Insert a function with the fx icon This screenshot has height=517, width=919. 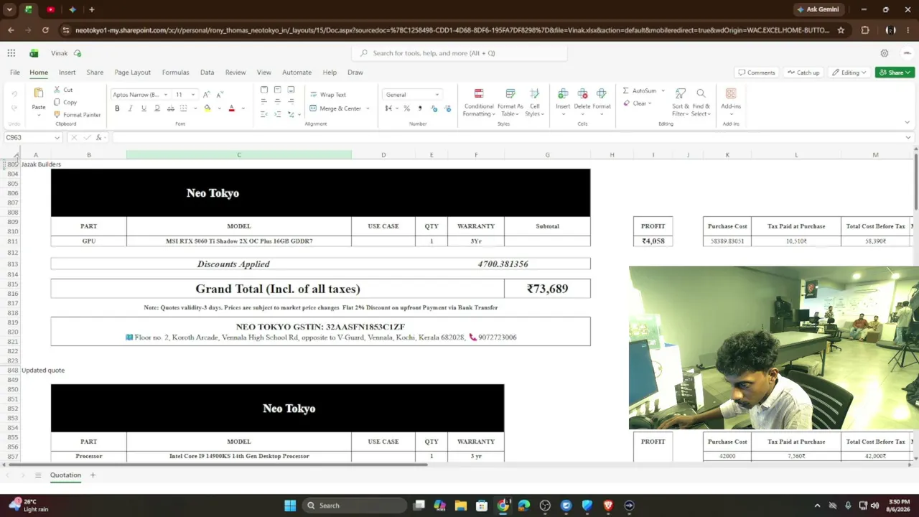click(98, 137)
